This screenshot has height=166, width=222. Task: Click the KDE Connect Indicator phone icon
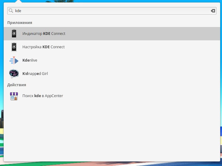tap(14, 34)
